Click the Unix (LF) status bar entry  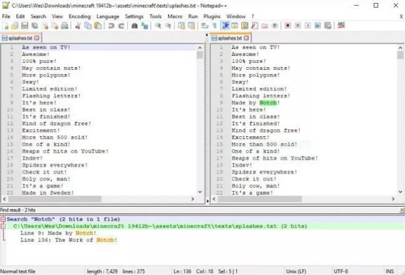point(296,271)
